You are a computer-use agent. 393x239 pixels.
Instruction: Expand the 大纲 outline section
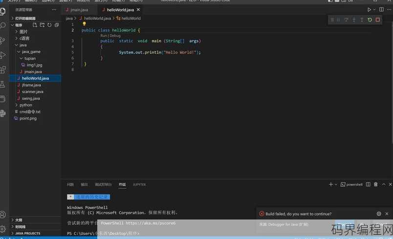tap(36, 220)
